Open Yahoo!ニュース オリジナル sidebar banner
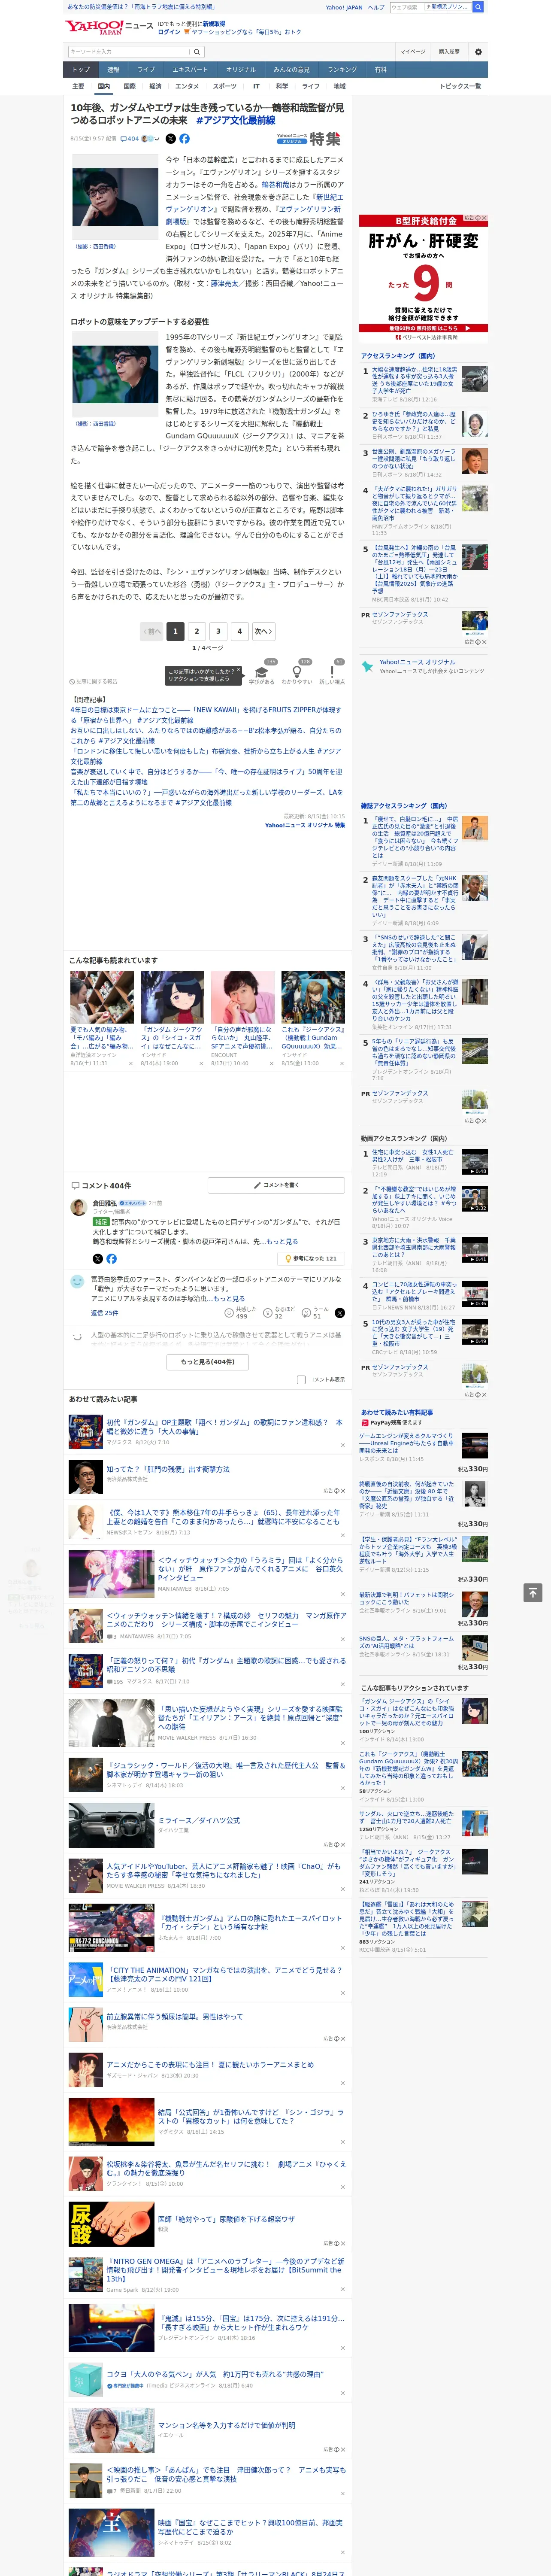Image resolution: width=551 pixels, height=2576 pixels. [x=424, y=666]
